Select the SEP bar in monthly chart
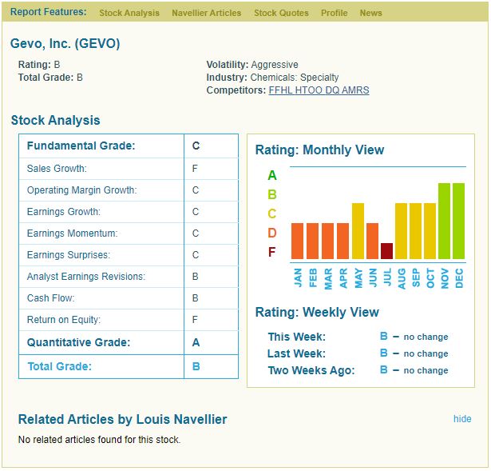491x471 pixels. coord(415,231)
